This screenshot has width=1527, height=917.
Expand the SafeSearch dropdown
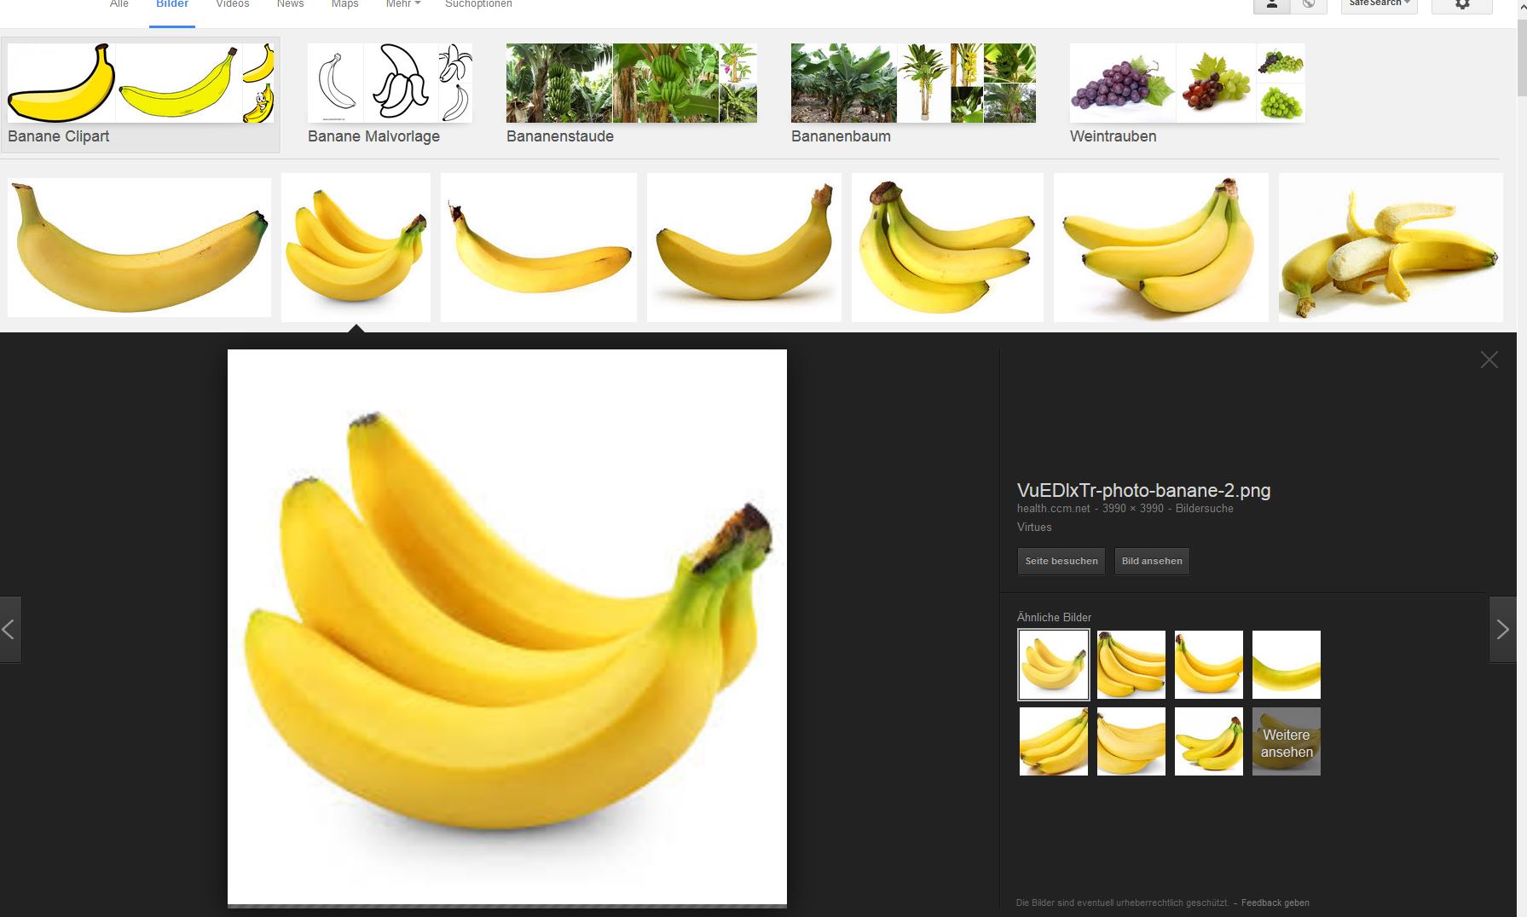[1379, 5]
